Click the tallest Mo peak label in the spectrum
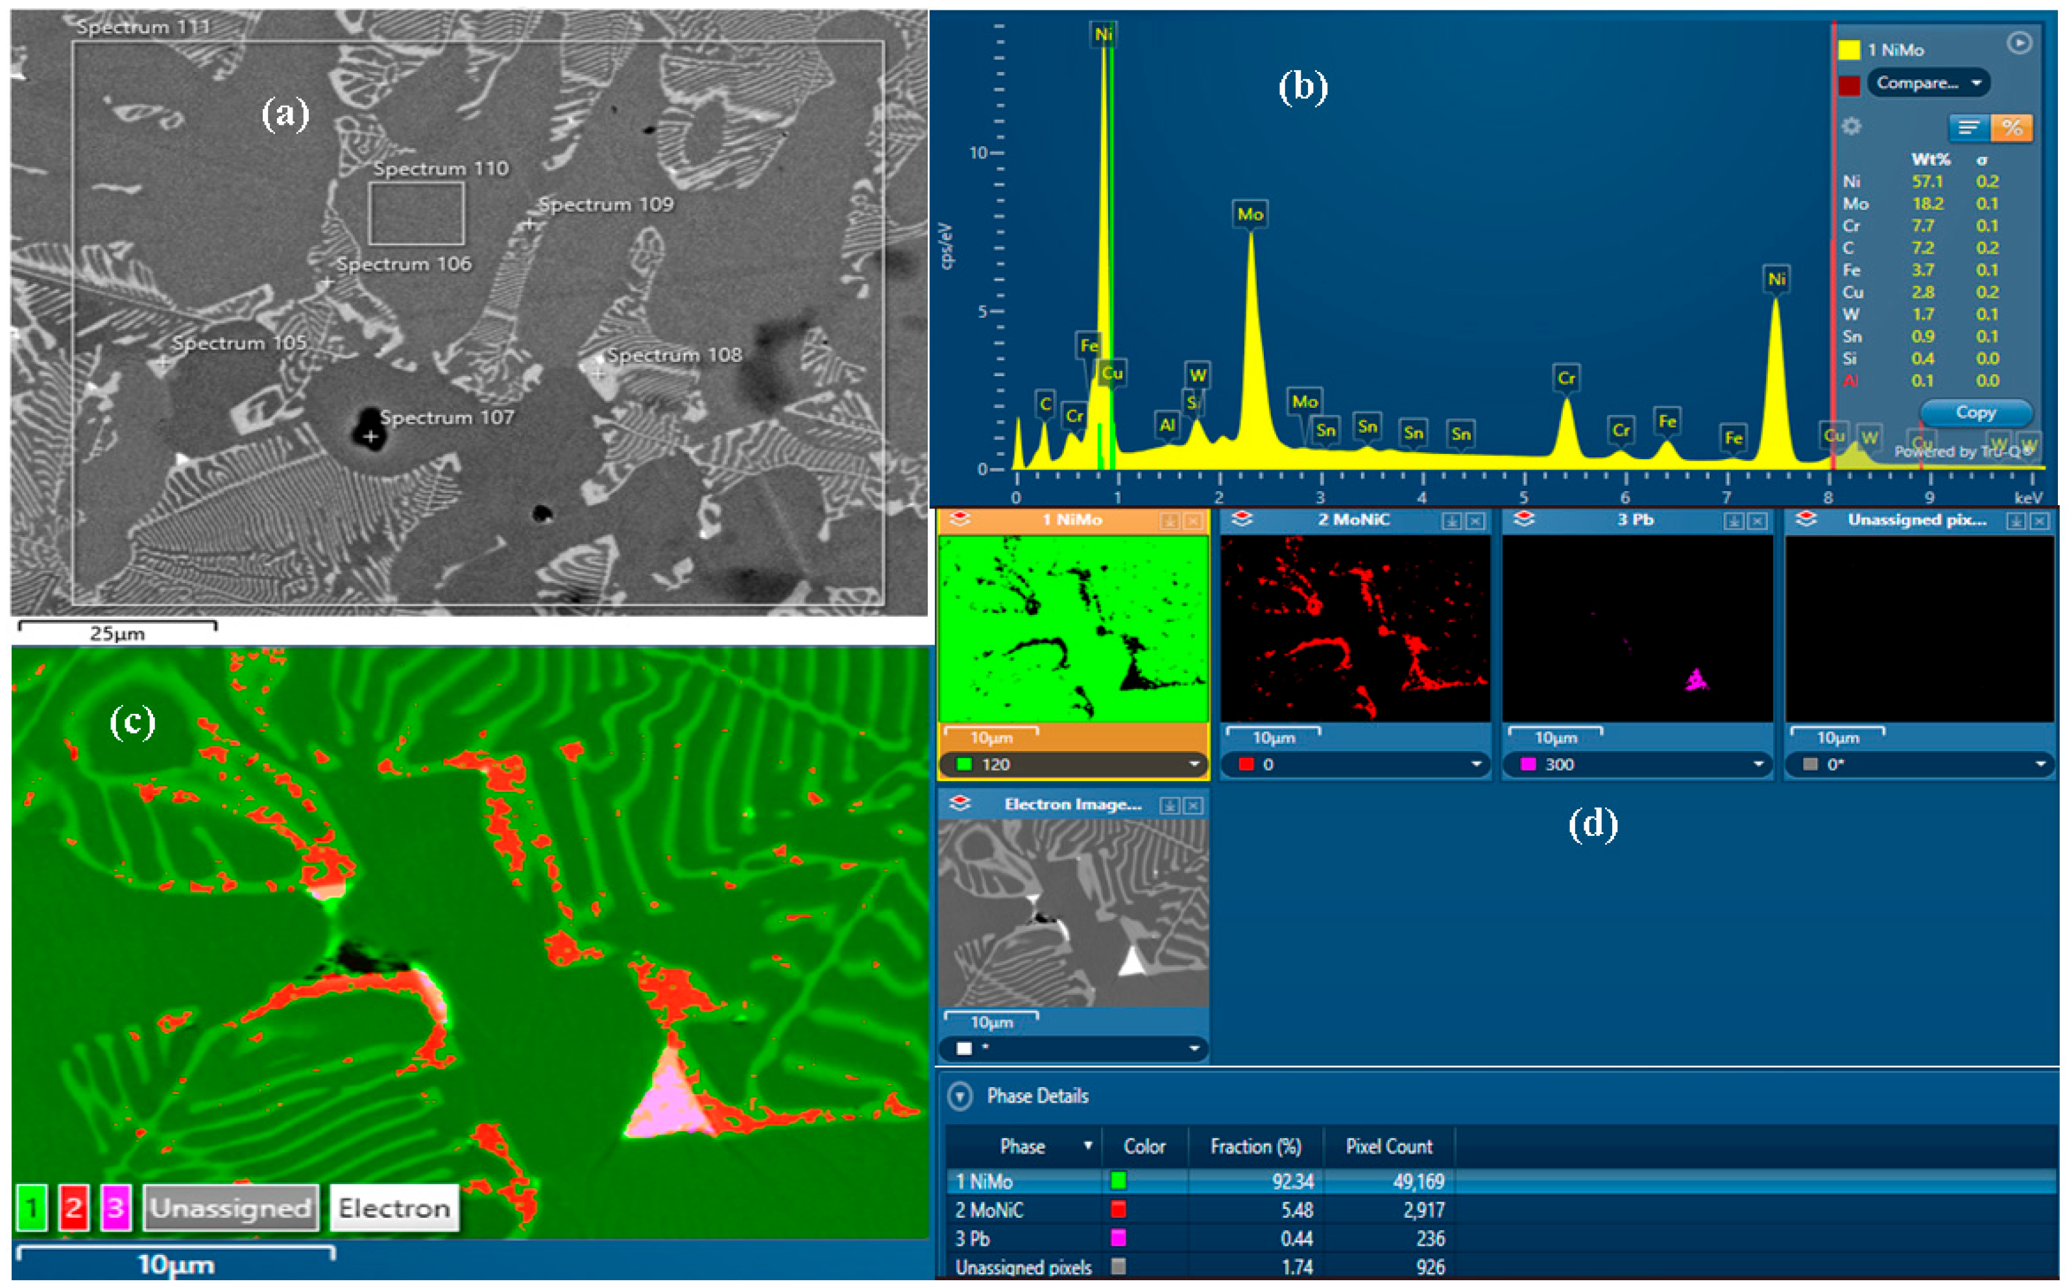2067x1288 pixels. click(x=1250, y=214)
